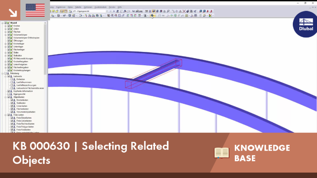Click the KNOWLEDGE BASE label

(262, 153)
